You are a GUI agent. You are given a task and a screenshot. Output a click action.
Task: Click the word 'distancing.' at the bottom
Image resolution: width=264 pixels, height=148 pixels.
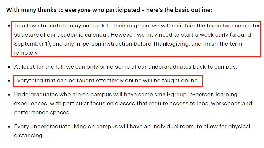29,135
